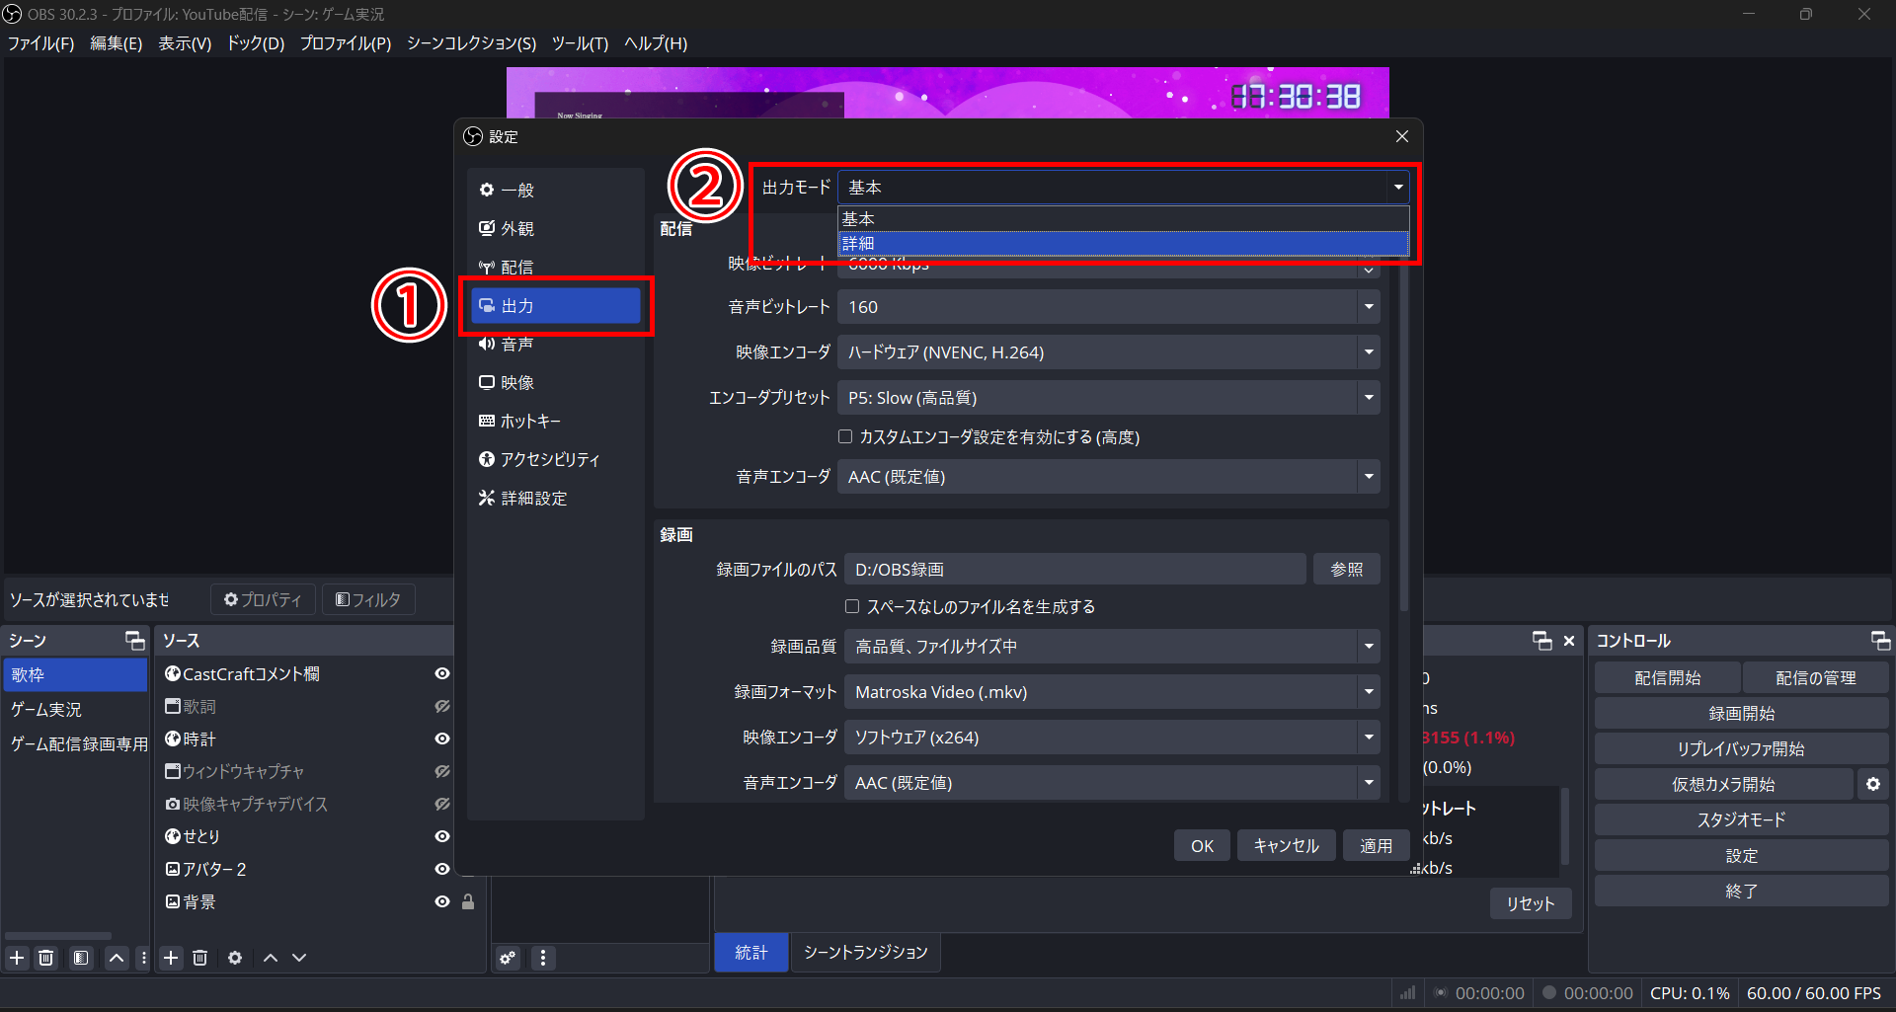1896x1012 pixels.
Task: Open シーンコレクション(S) menu
Action: 471,43
